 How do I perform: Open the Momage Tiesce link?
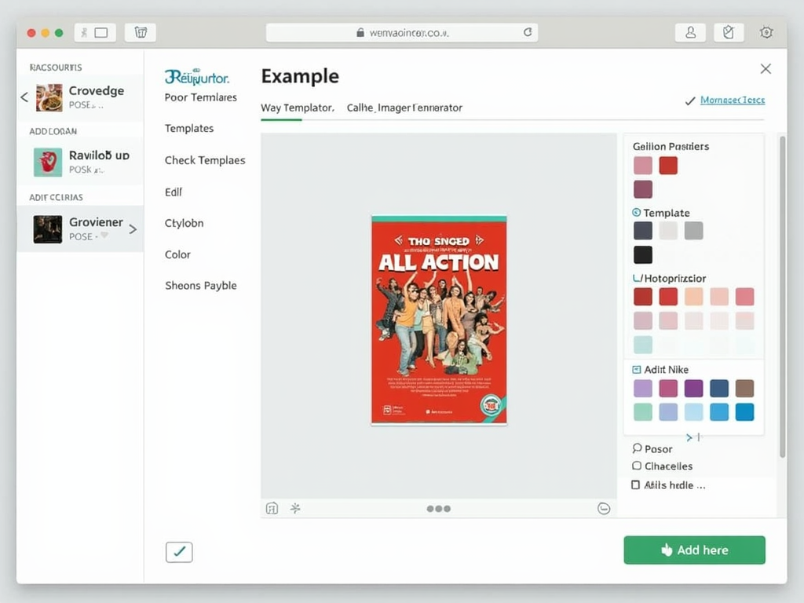(x=733, y=100)
